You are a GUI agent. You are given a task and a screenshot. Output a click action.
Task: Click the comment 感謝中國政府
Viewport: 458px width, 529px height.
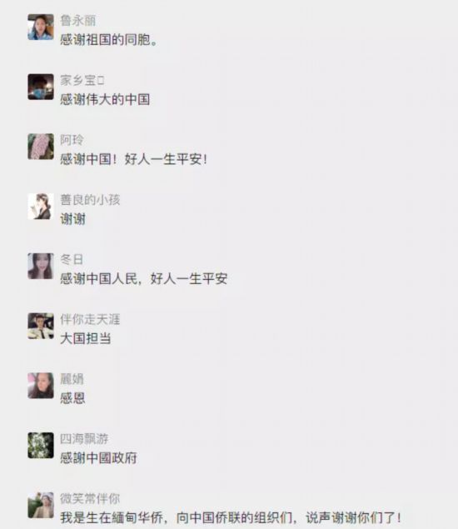[98, 458]
